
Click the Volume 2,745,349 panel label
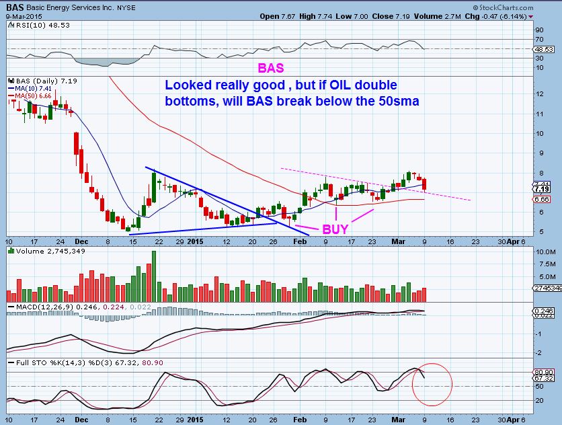point(50,251)
